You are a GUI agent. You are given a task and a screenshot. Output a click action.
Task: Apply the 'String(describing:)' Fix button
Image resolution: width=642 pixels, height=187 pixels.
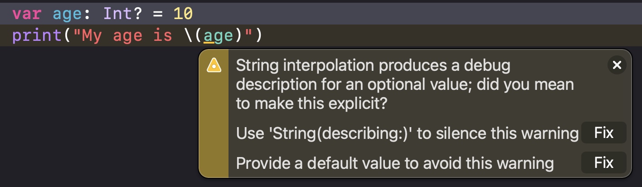(603, 133)
